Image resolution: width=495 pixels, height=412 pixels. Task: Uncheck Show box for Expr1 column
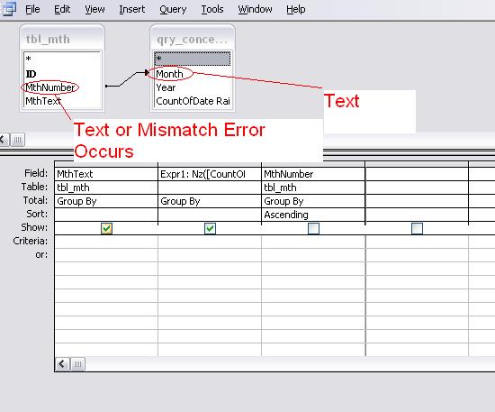coord(210,228)
